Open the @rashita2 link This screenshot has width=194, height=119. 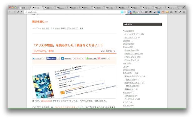pyautogui.click(x=46, y=101)
